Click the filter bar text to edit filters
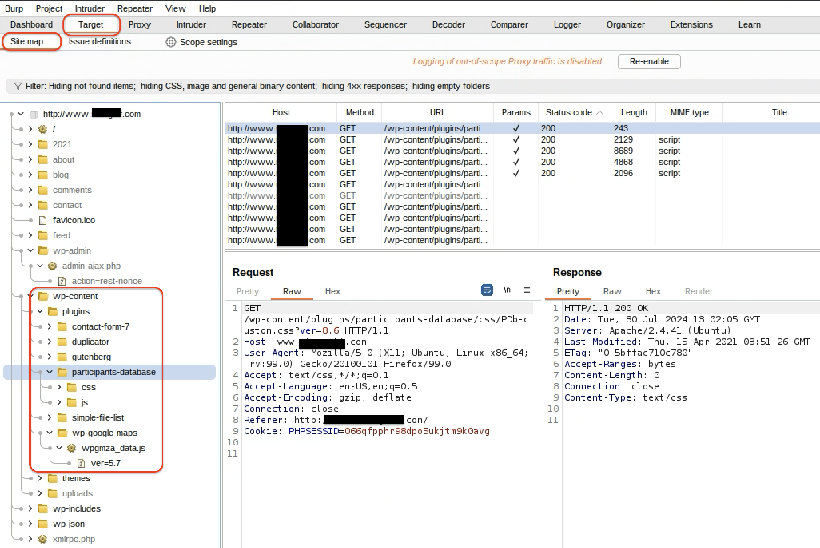 pos(258,86)
